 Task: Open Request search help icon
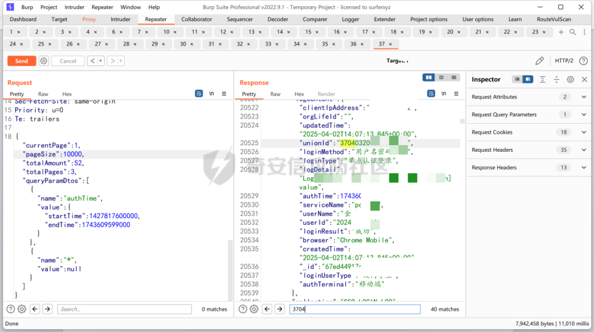(10, 309)
